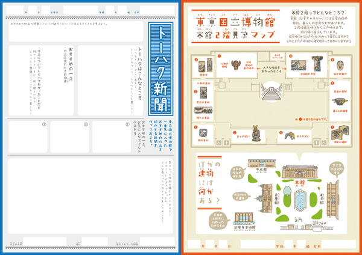Select the hanging scrolls illustration in room 2
This screenshot has width=362, height=255.
tap(205, 66)
